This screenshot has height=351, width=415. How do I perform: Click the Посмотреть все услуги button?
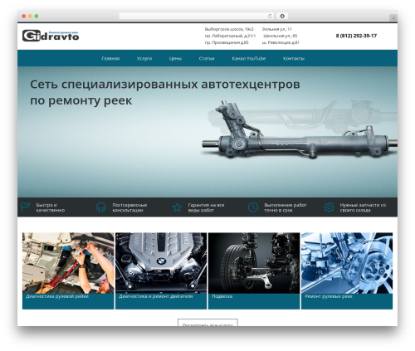click(x=207, y=323)
